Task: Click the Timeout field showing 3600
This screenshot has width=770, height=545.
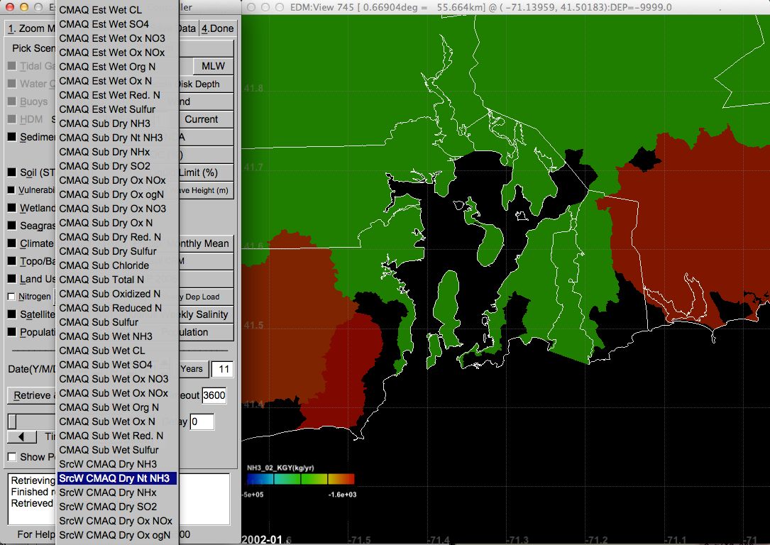Action: (x=214, y=396)
